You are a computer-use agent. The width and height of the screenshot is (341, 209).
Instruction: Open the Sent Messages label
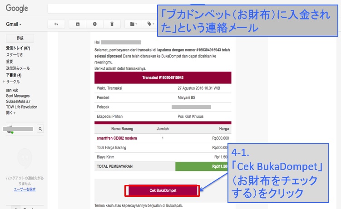click(18, 96)
